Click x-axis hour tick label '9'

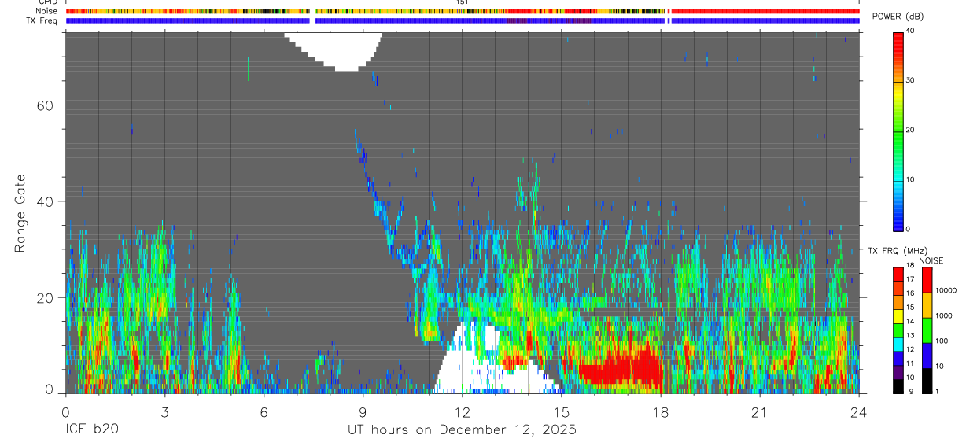click(x=363, y=413)
